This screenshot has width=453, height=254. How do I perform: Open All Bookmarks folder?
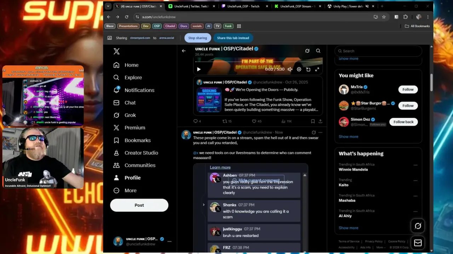(417, 26)
